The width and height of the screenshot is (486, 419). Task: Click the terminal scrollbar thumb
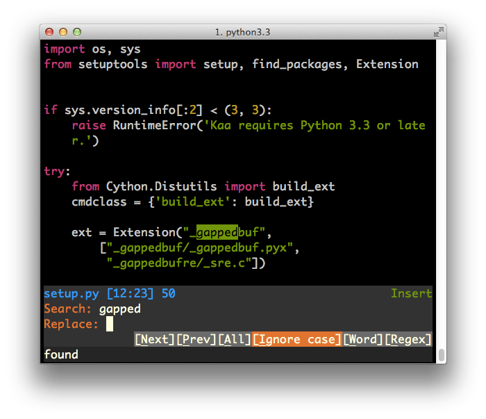(x=442, y=355)
